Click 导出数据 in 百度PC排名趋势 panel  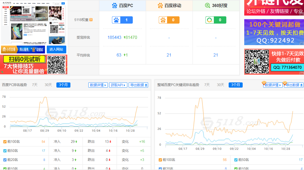point(138,85)
